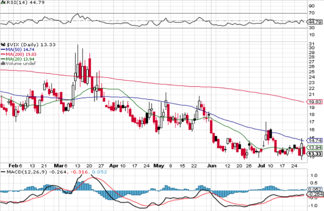
Task: Select the Jun label on date axis
Action: (211, 165)
